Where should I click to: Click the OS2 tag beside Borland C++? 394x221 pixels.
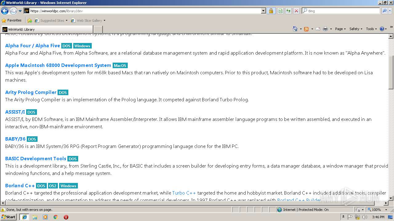coord(53,186)
